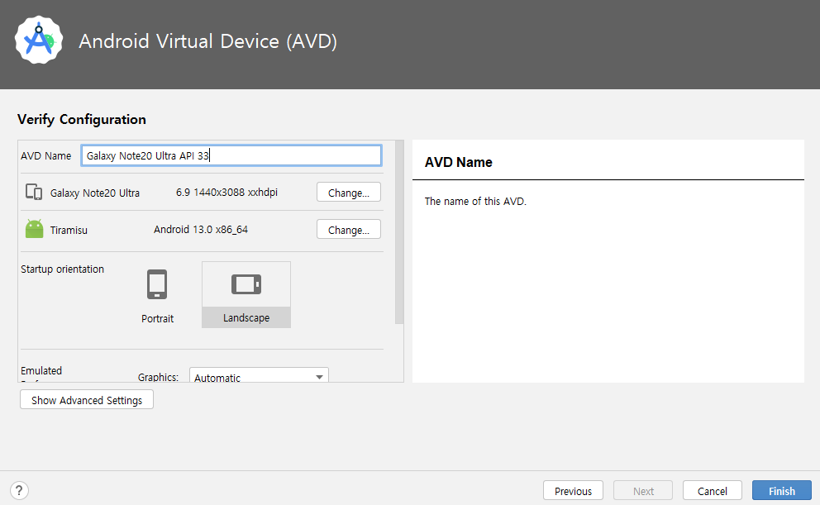The height and width of the screenshot is (505, 820).
Task: Open the help question mark icon
Action: pyautogui.click(x=19, y=491)
